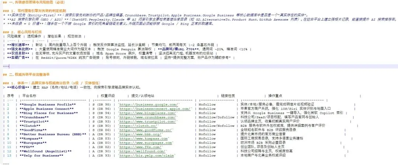Click the '**生硬广告**' risk row label
Viewport: 398px width, 165px height.
18,58
